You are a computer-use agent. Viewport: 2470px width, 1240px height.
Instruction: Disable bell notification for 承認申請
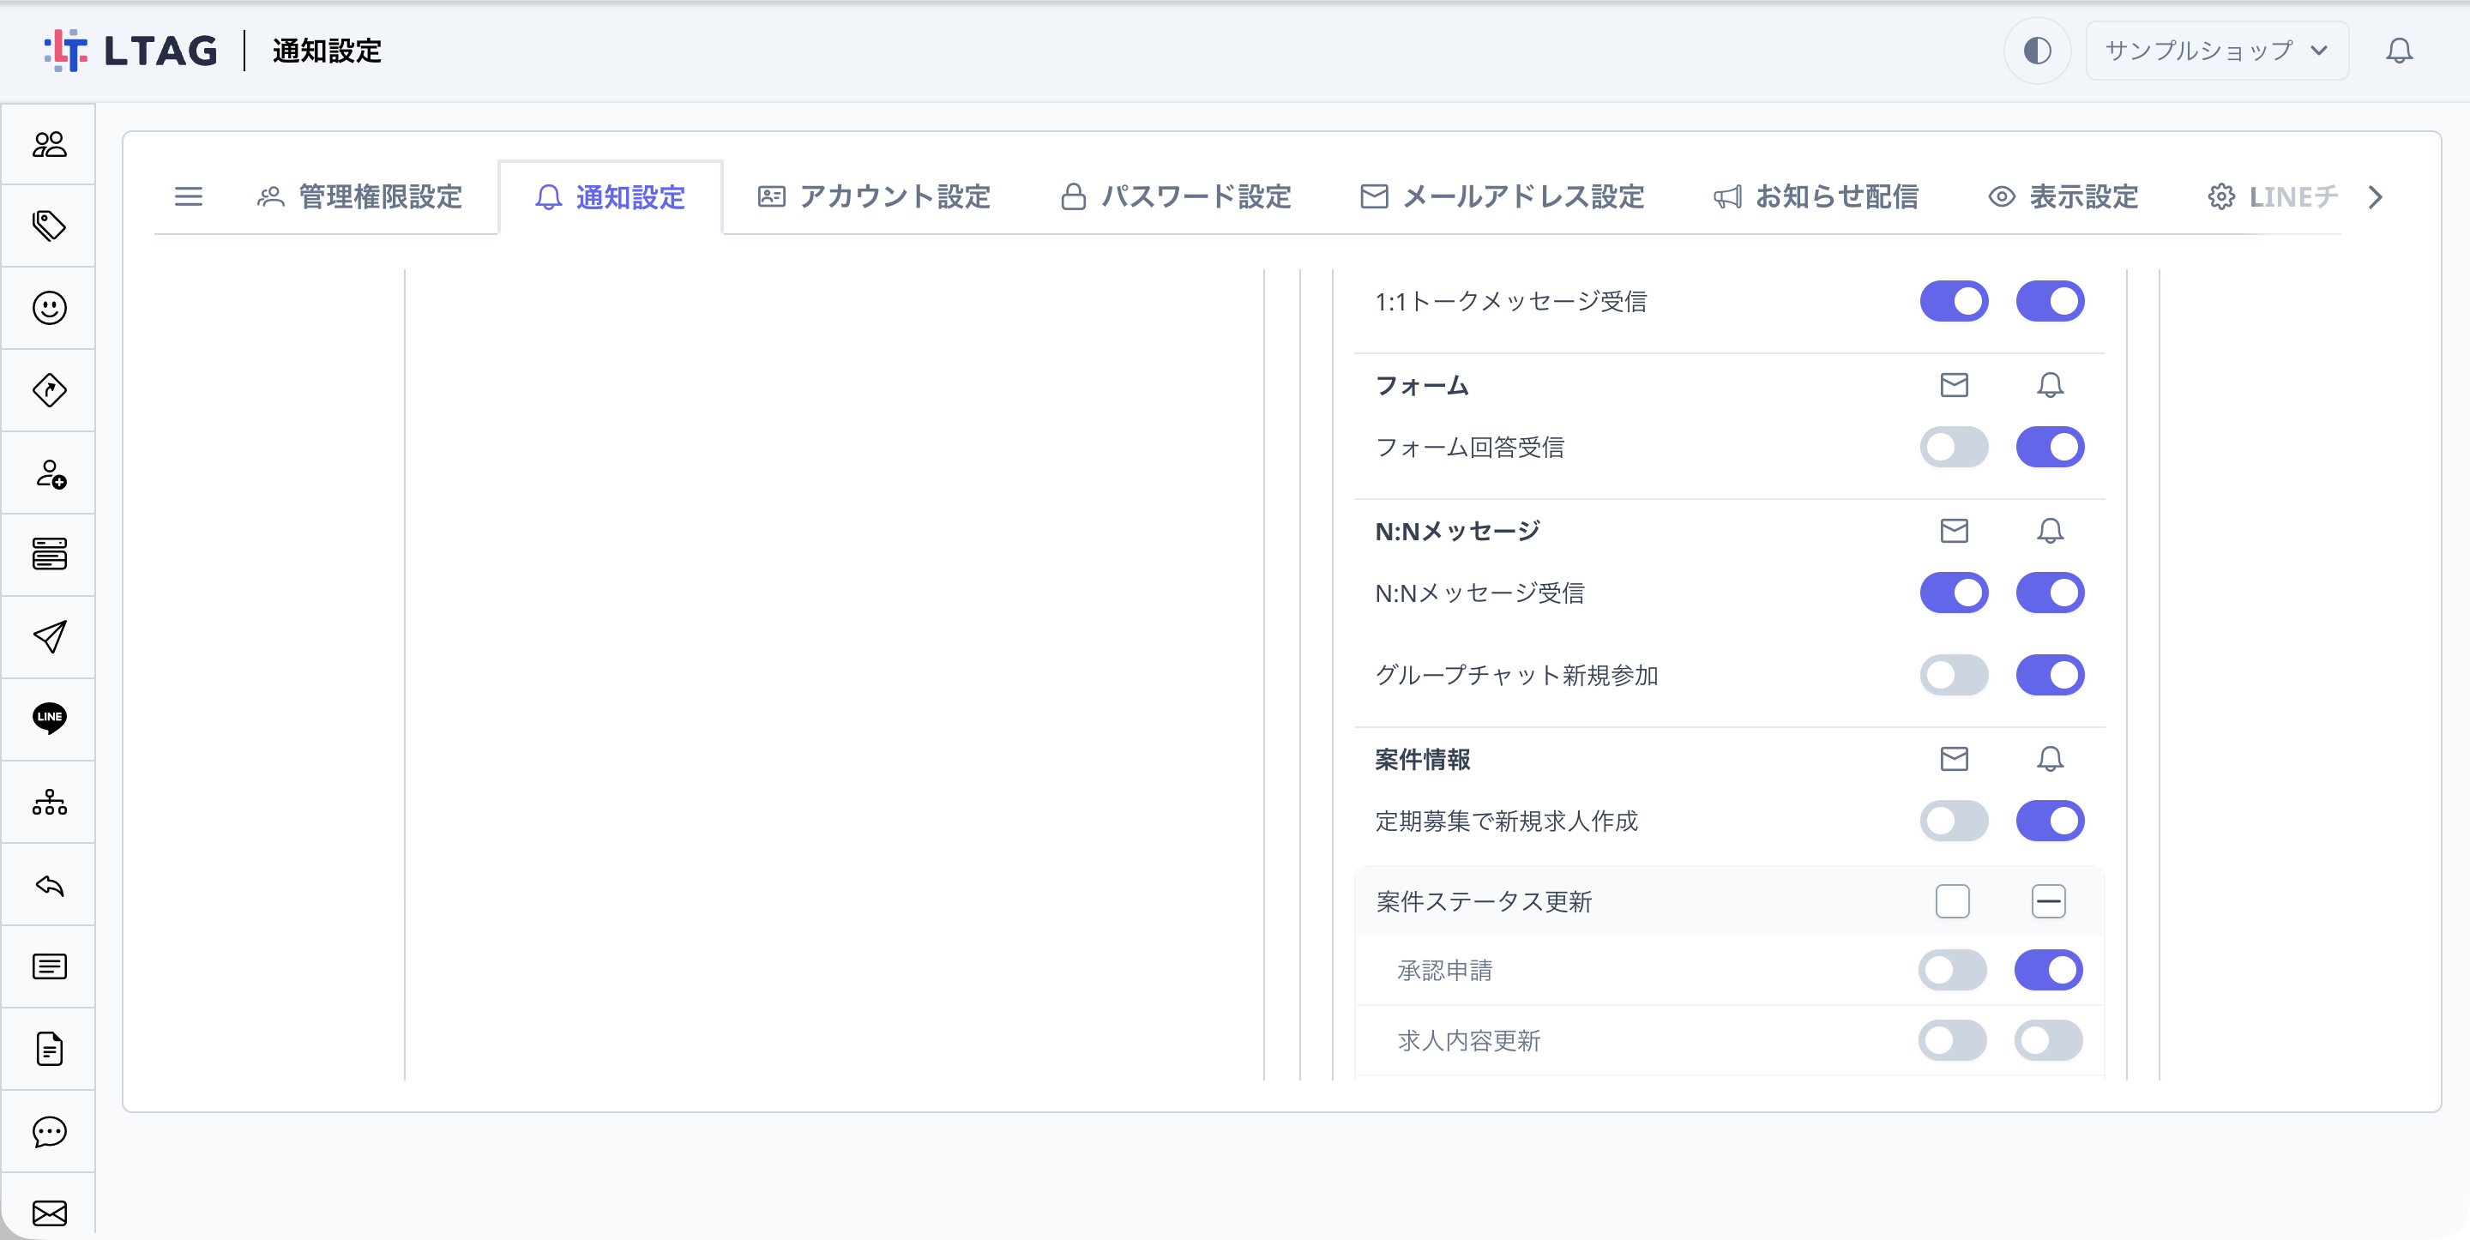pyautogui.click(x=2048, y=971)
